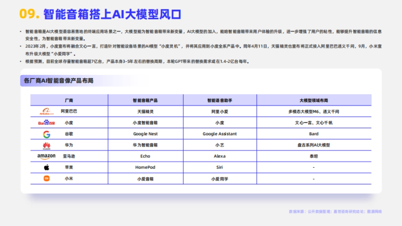Select the Apple logo
The width and height of the screenshot is (402, 226).
coord(46,167)
